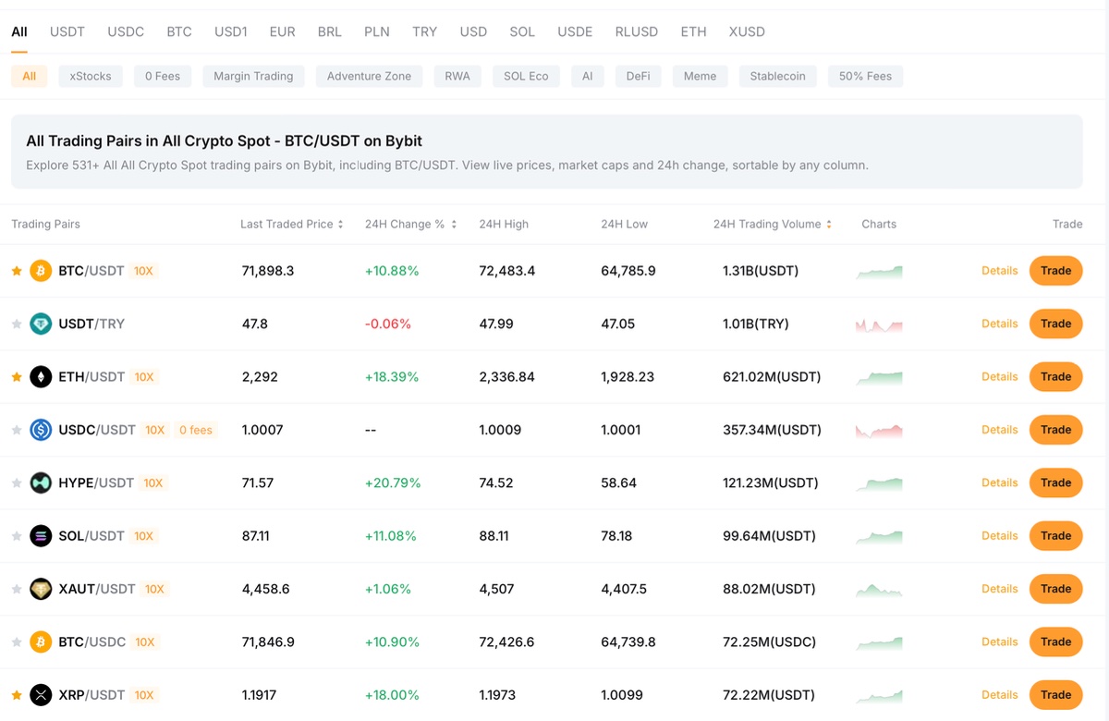1109x721 pixels.
Task: Filter pairs by the SOL Eco chip
Action: point(527,76)
